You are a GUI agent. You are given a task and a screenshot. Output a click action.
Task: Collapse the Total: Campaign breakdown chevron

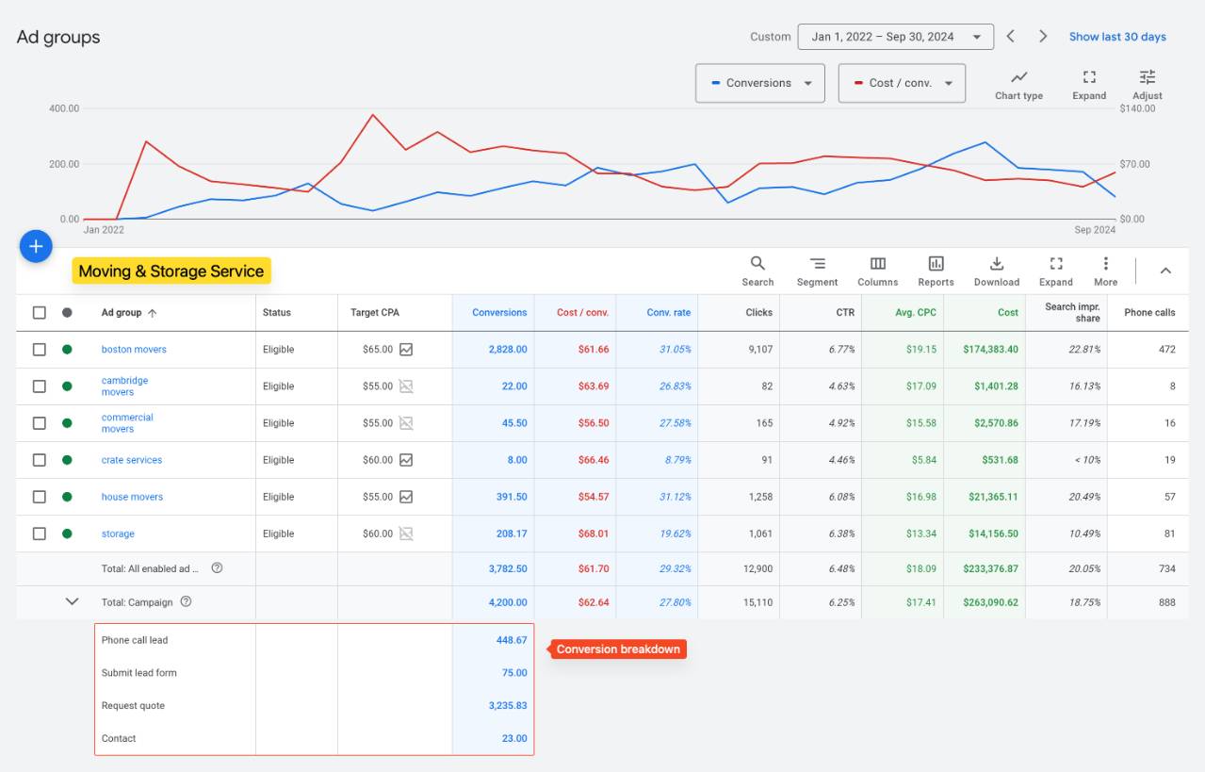(72, 601)
